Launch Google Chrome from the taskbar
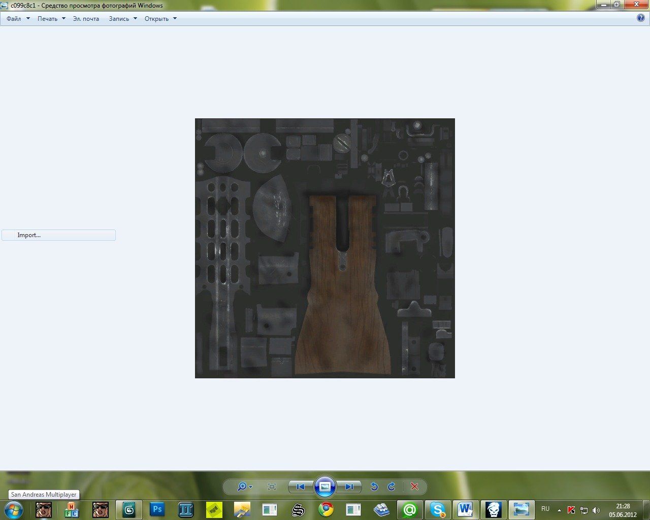This screenshot has width=650, height=520. pos(326,509)
